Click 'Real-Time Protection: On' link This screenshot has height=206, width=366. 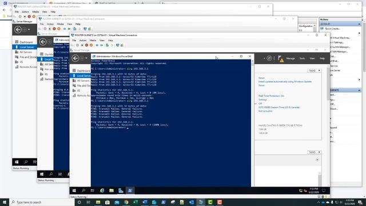pos(271,96)
